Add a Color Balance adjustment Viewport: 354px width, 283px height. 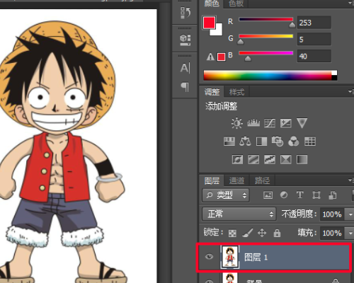tap(245, 141)
